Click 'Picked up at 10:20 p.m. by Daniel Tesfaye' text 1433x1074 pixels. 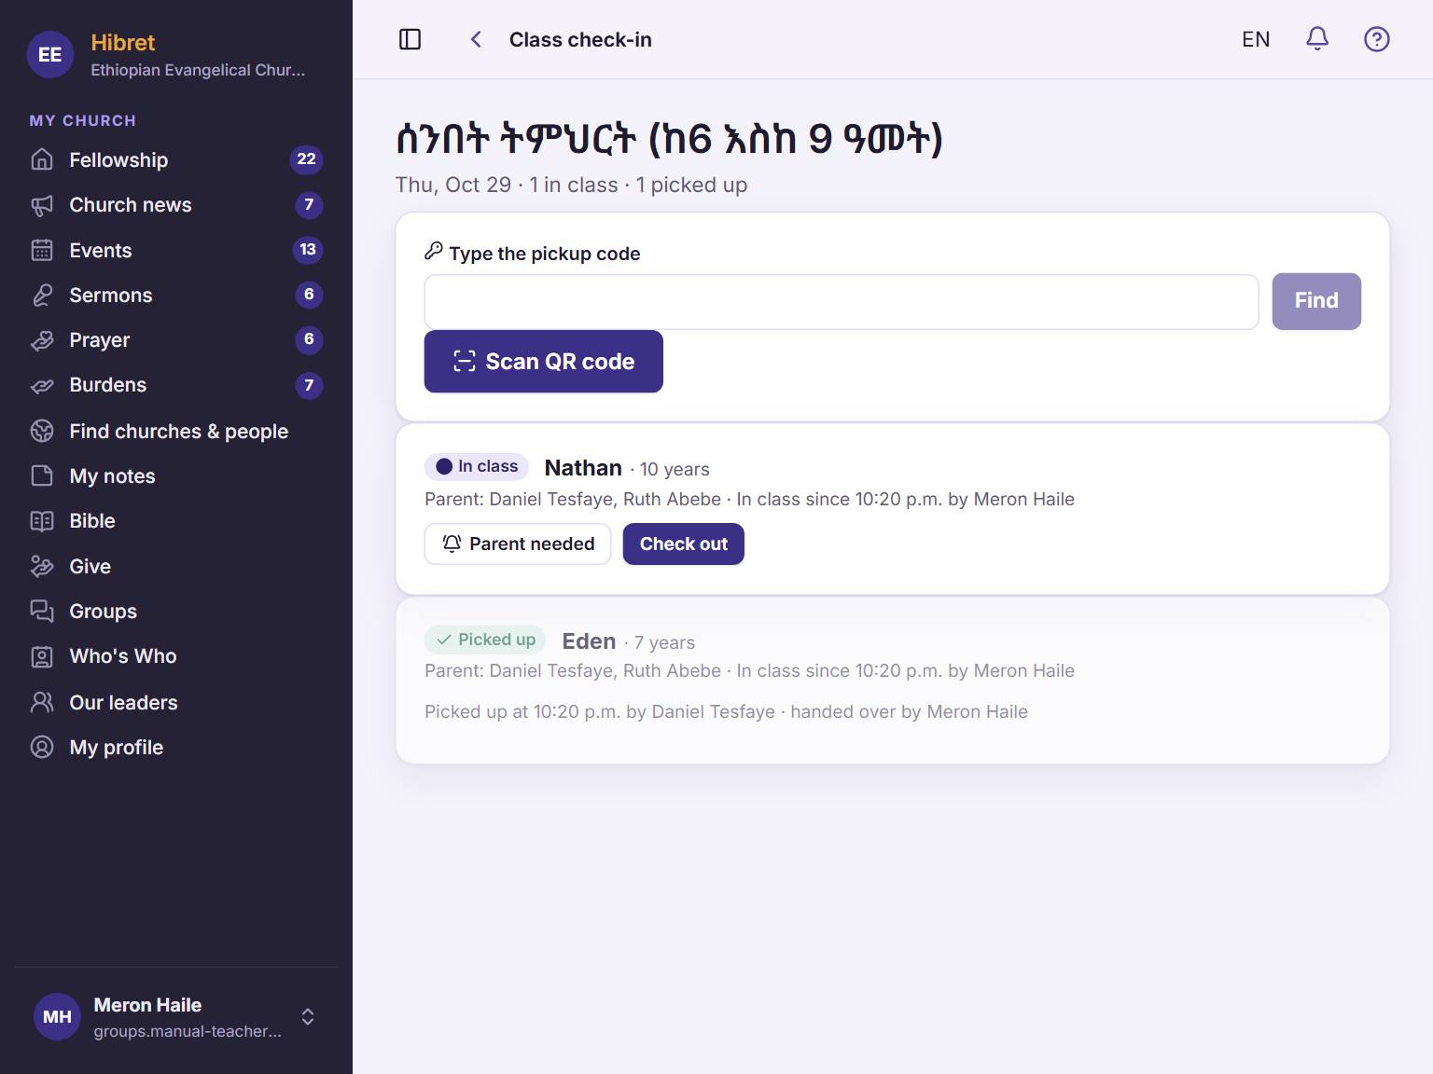(600, 711)
